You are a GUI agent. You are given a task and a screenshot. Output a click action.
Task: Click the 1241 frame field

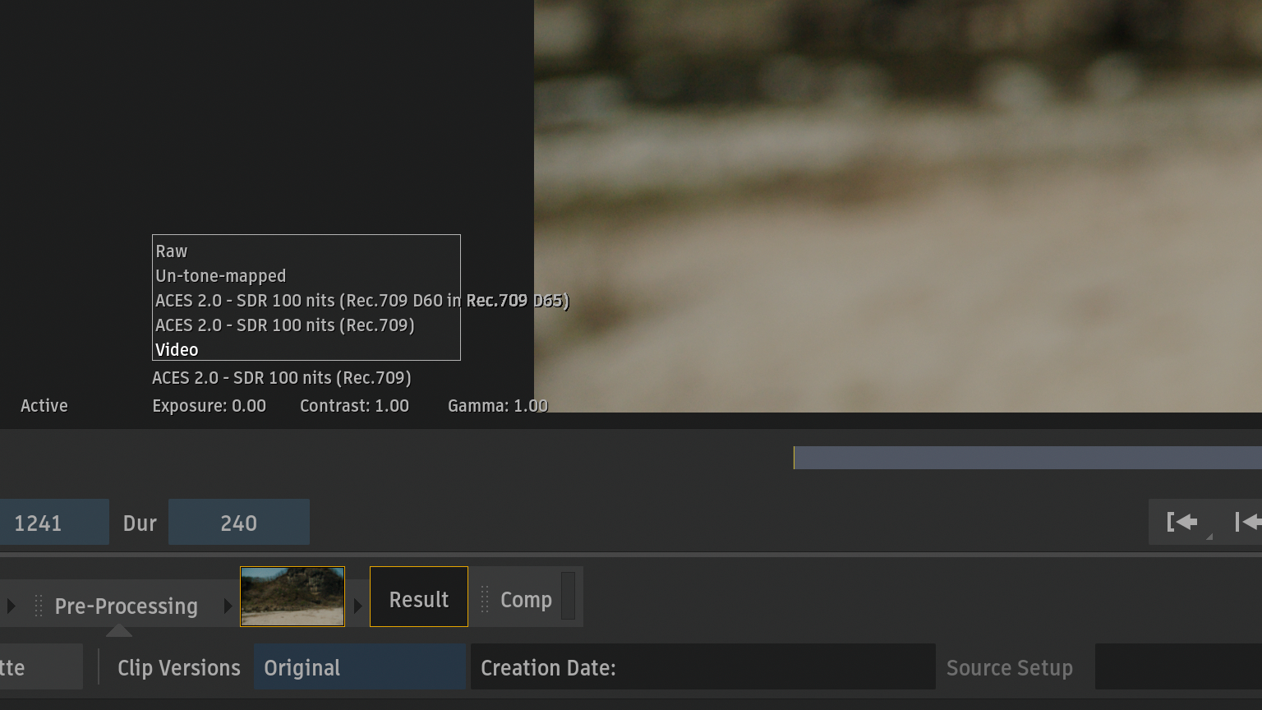(54, 522)
